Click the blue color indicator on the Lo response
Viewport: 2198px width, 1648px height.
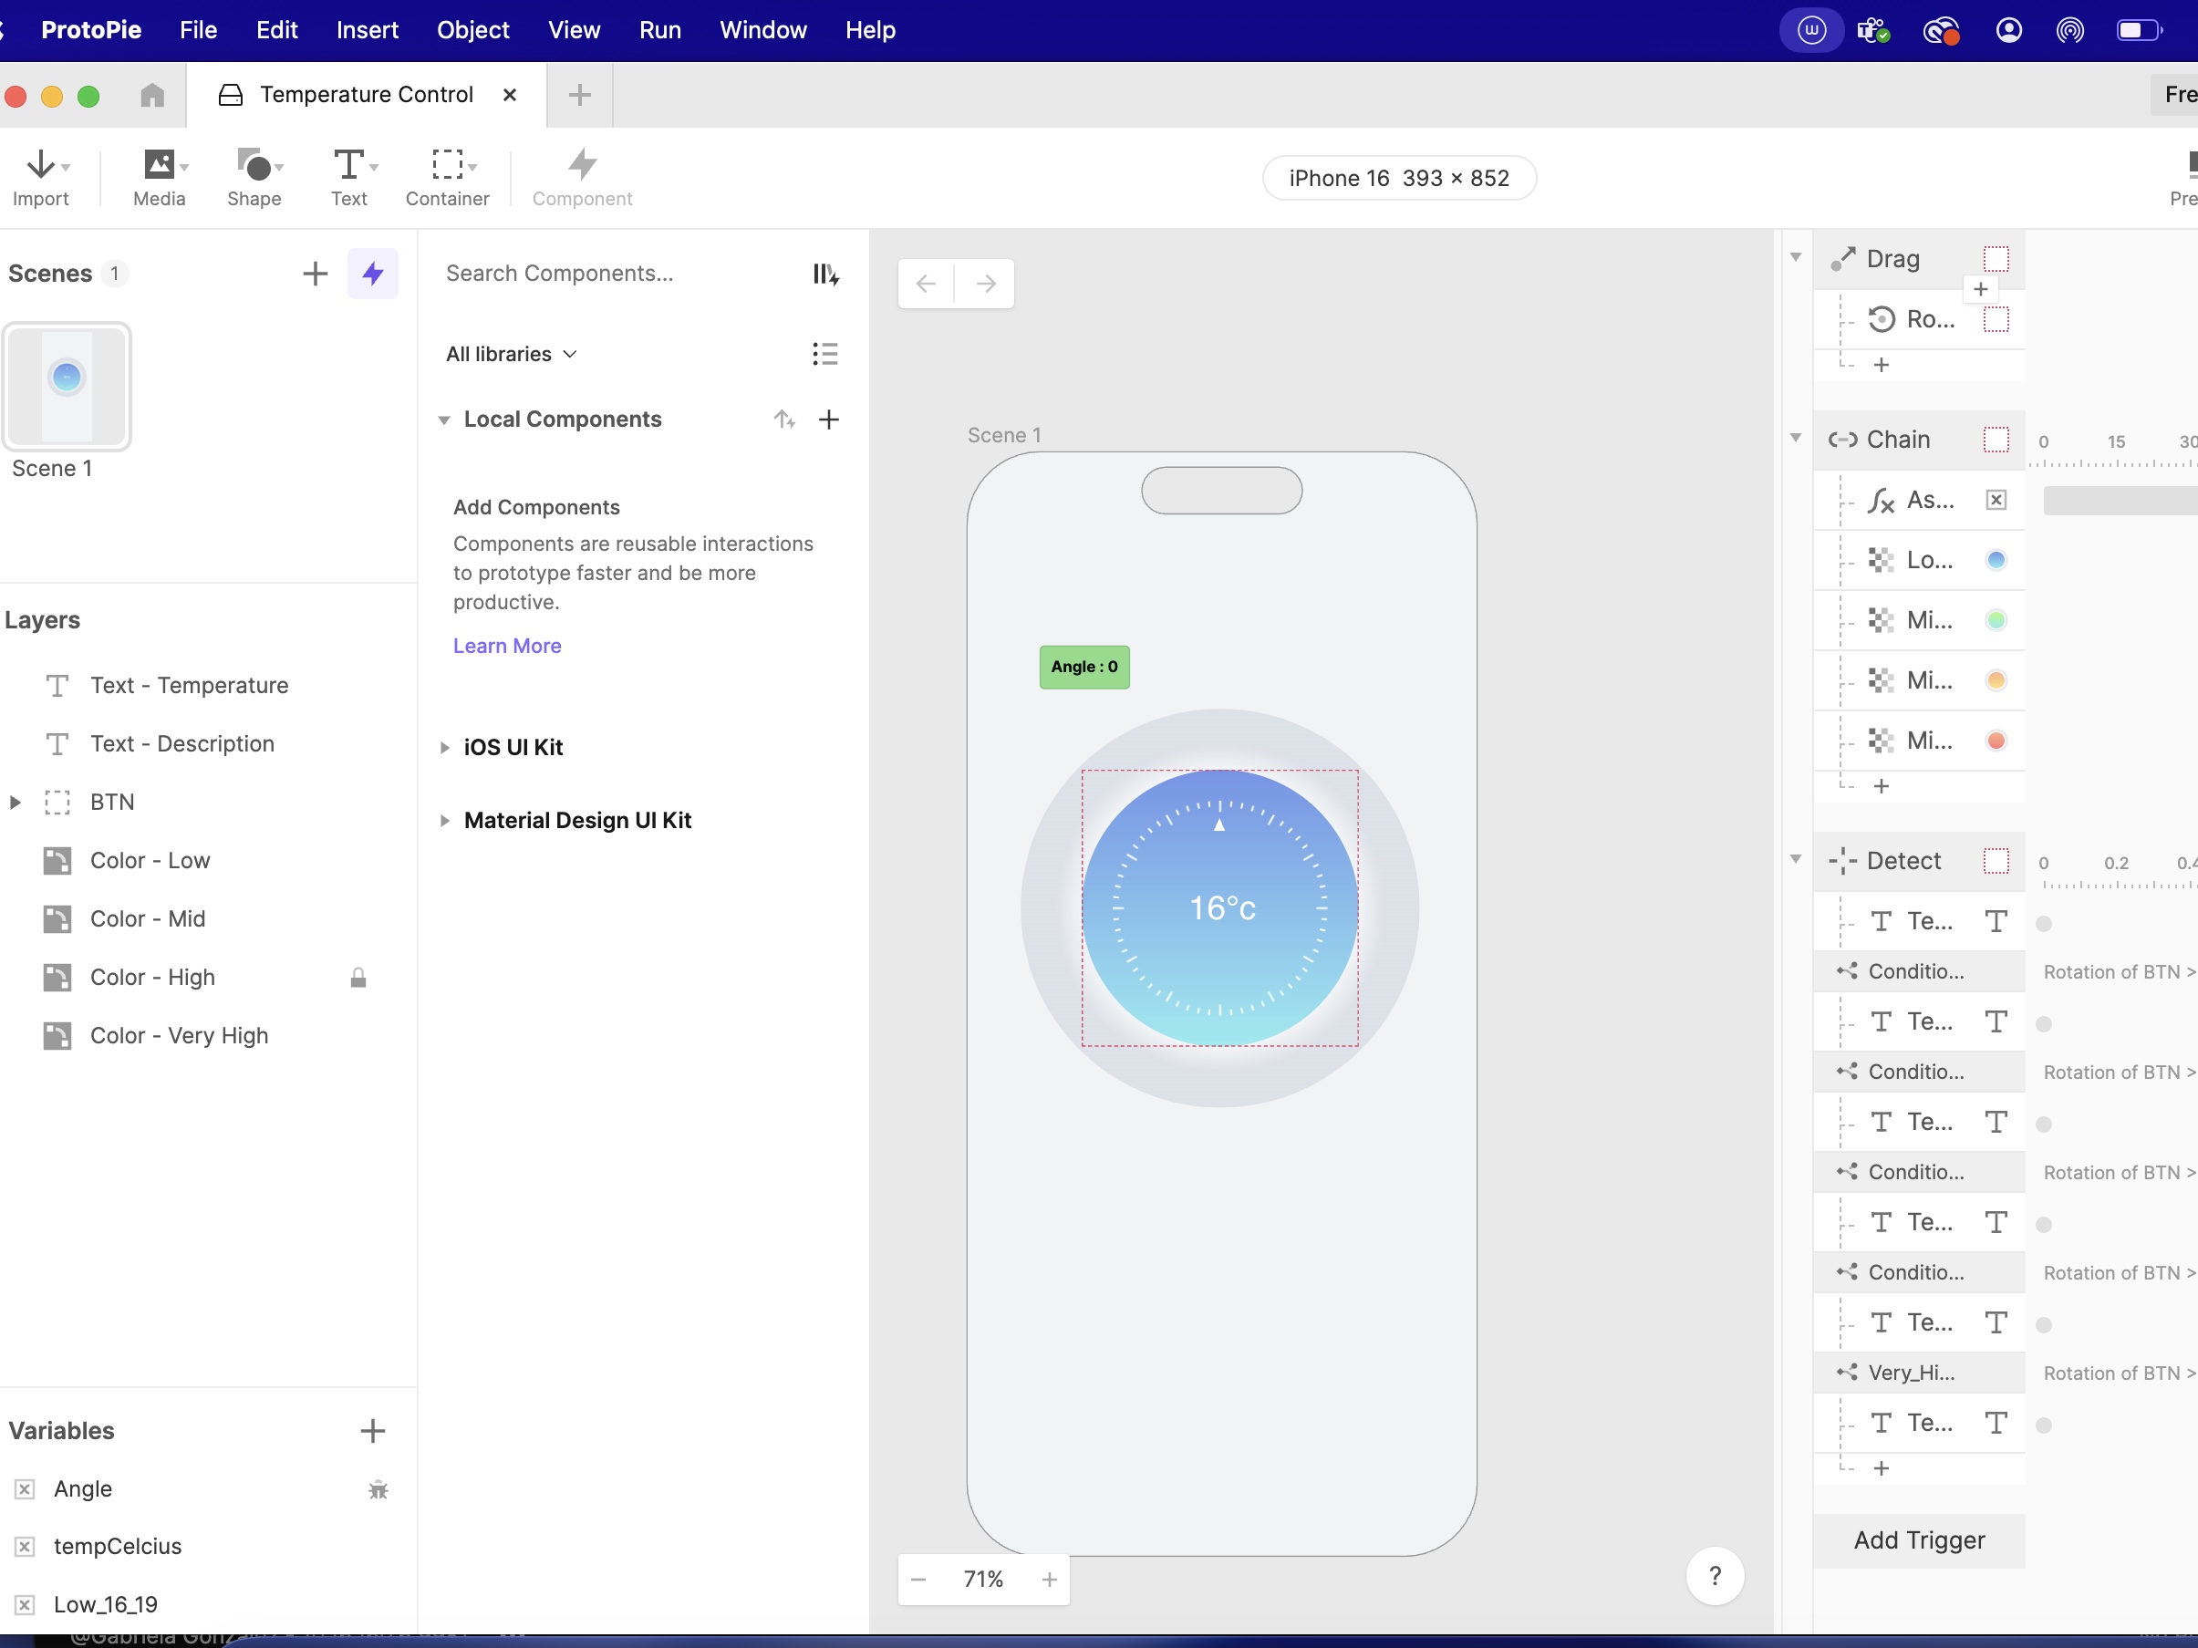(x=1996, y=559)
